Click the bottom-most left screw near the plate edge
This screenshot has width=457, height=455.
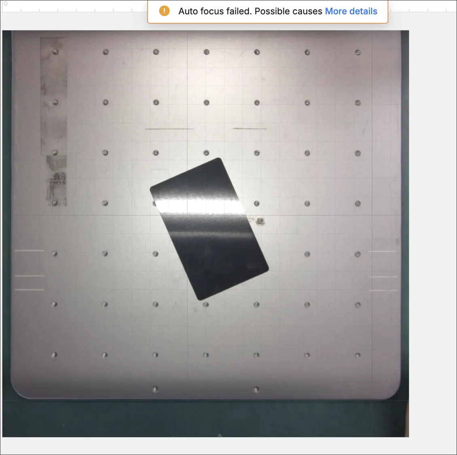(155, 389)
